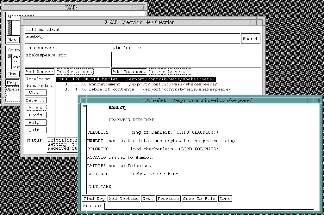Click the Previous button
Screen dimensions: 324x215
[168, 199]
